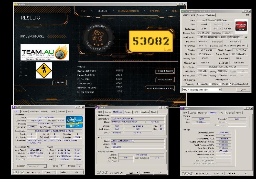Click the BIOS version save chip icon
The width and height of the screenshot is (256, 179).
246,37
